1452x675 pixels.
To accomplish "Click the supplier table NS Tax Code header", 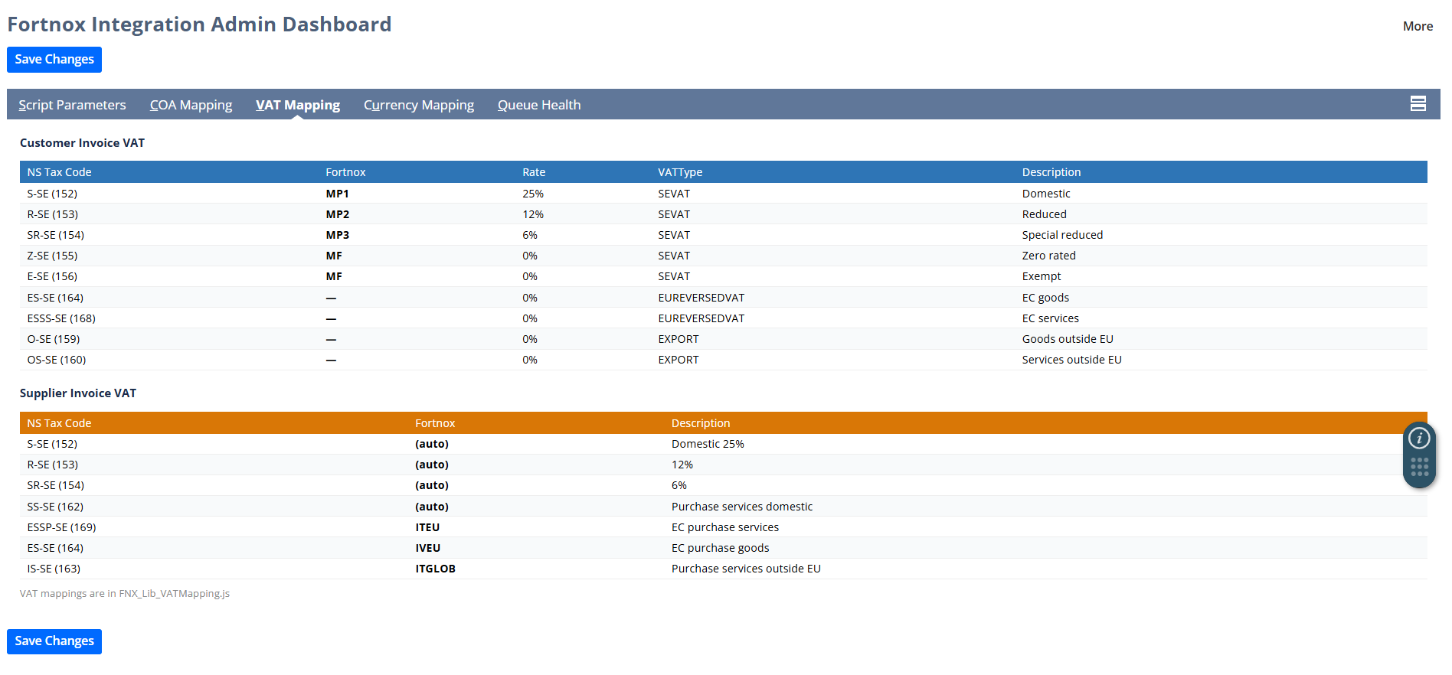I will (59, 423).
